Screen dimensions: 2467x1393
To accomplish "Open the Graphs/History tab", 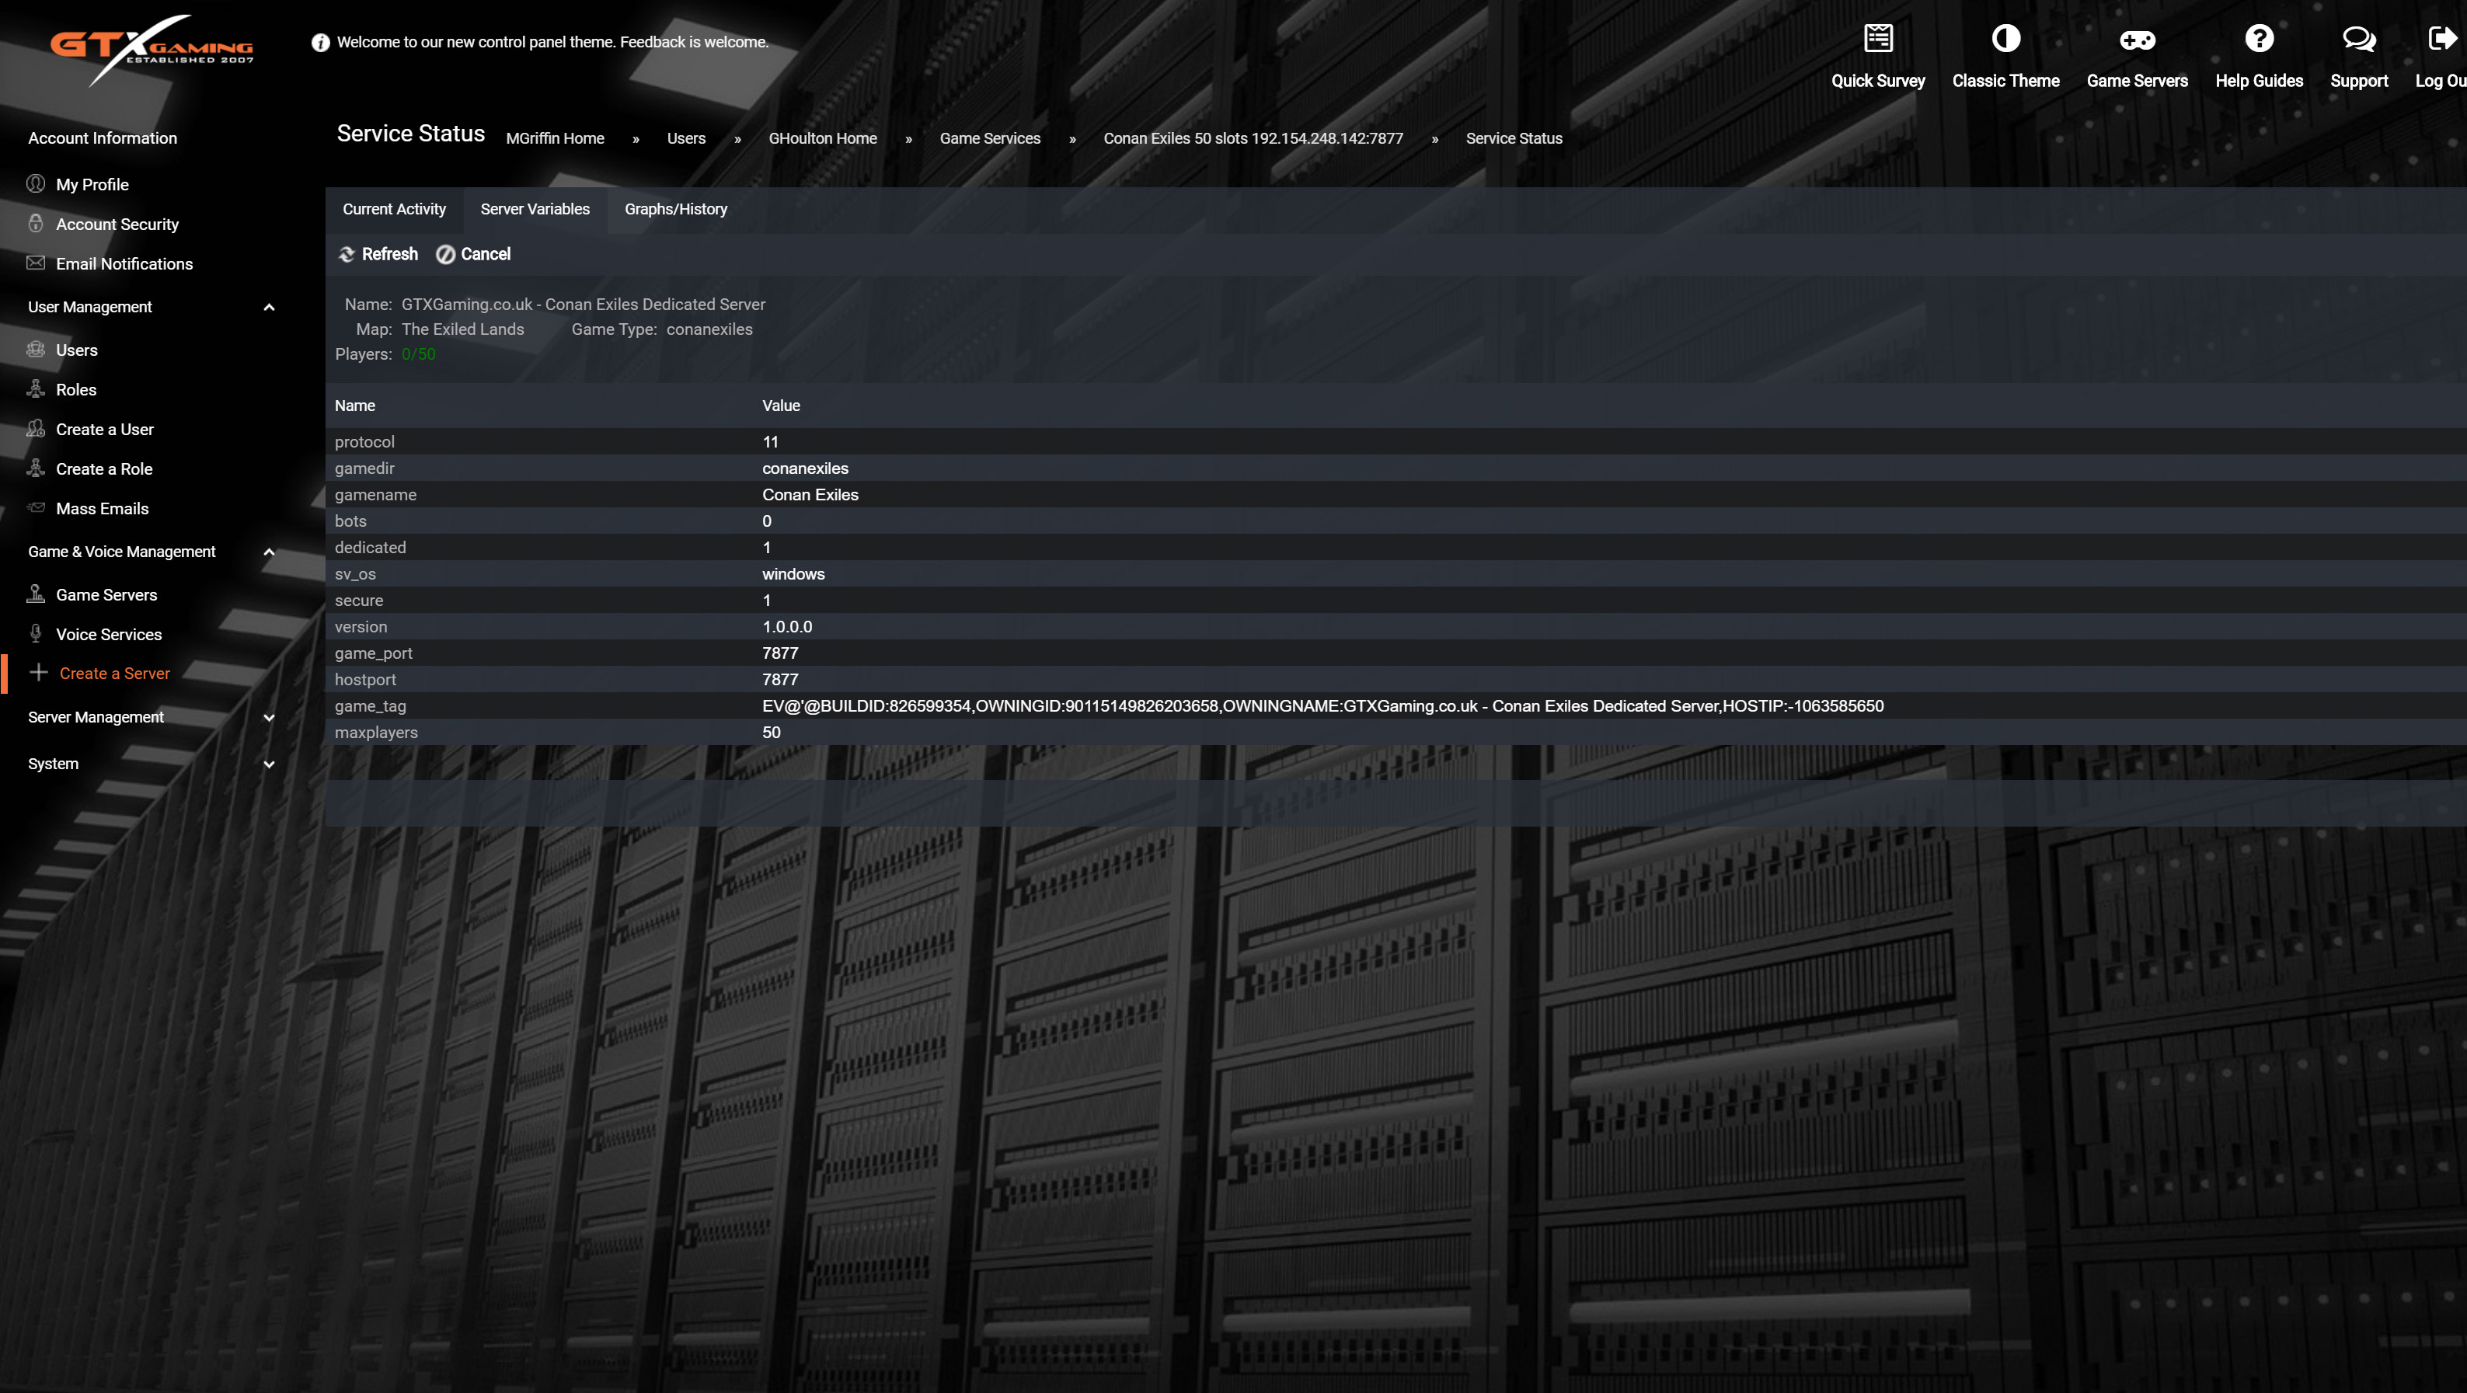I will (x=675, y=209).
